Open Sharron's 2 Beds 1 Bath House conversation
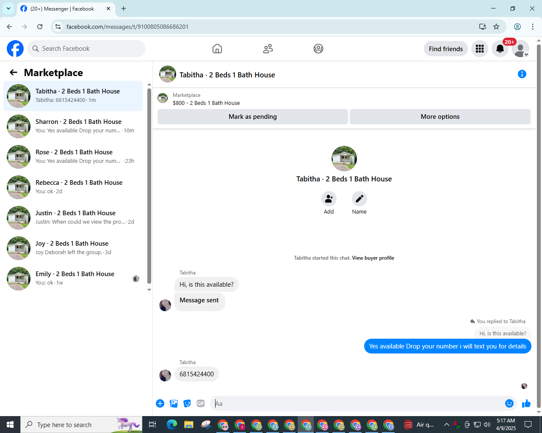Viewport: 542px width, 433px height. [73, 126]
